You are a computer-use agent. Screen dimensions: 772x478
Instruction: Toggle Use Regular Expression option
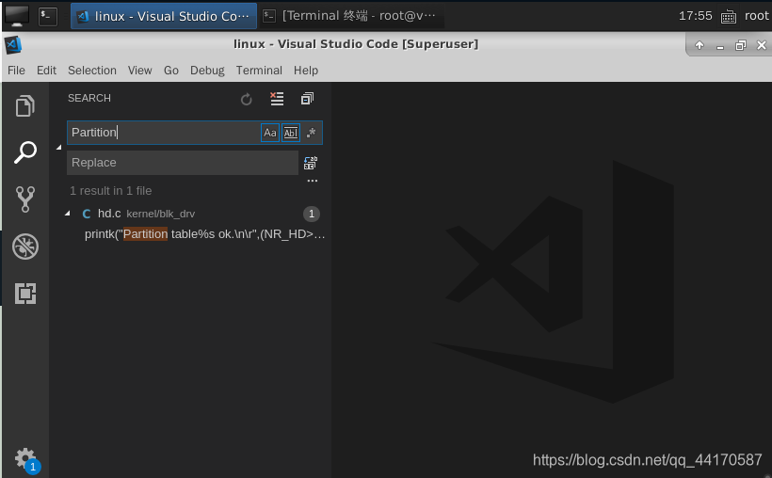(x=312, y=133)
